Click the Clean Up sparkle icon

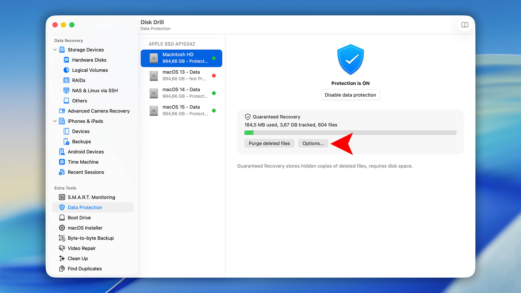(x=62, y=258)
